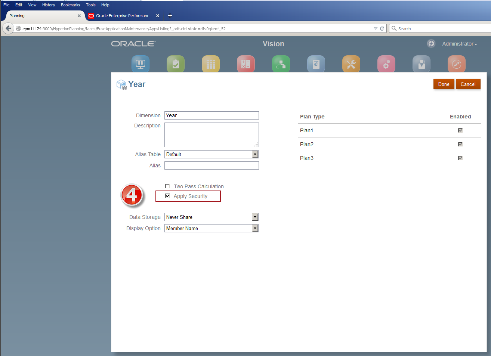Click the Year dimension cube icon

pos(122,85)
